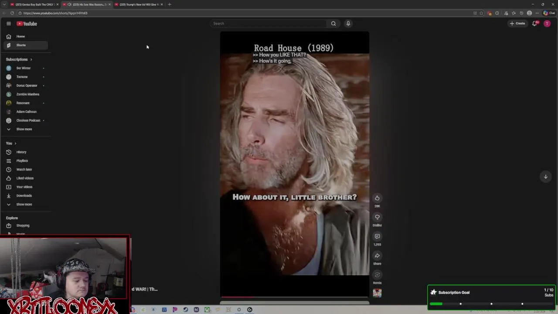Click the Subscription Goal widget

[x=492, y=297]
